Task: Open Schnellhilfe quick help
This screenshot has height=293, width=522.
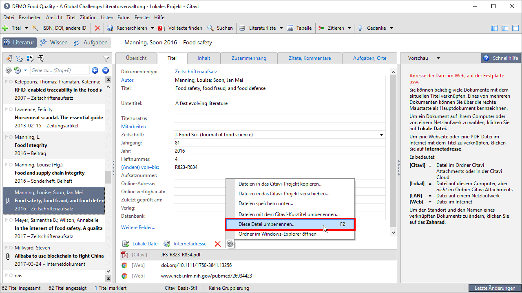Action: 501,58
